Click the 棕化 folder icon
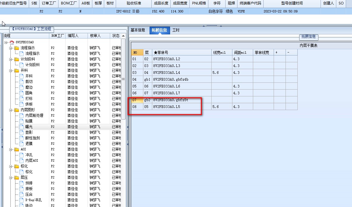 coord(17,166)
